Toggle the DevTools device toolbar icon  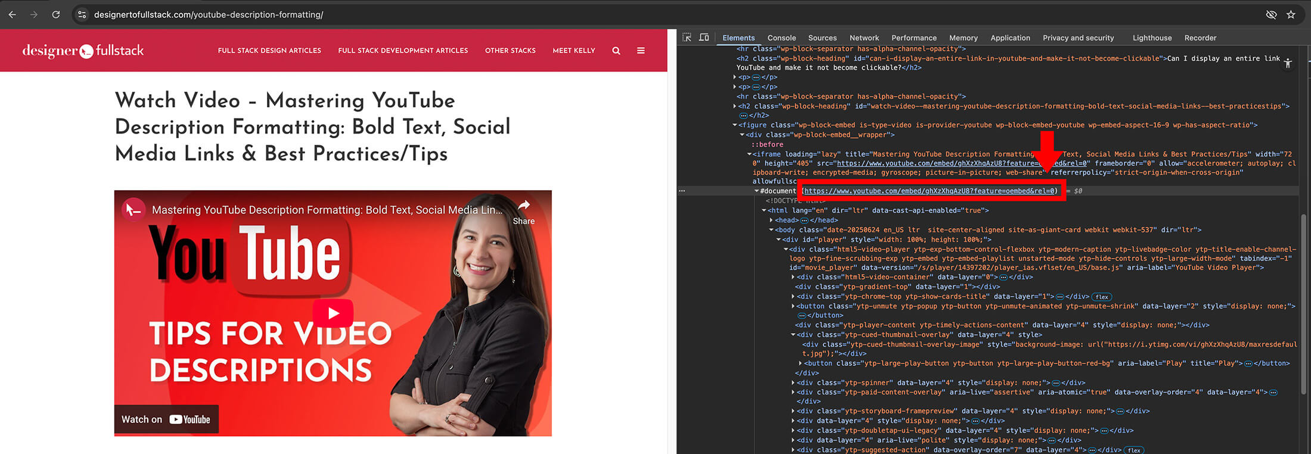coord(704,38)
